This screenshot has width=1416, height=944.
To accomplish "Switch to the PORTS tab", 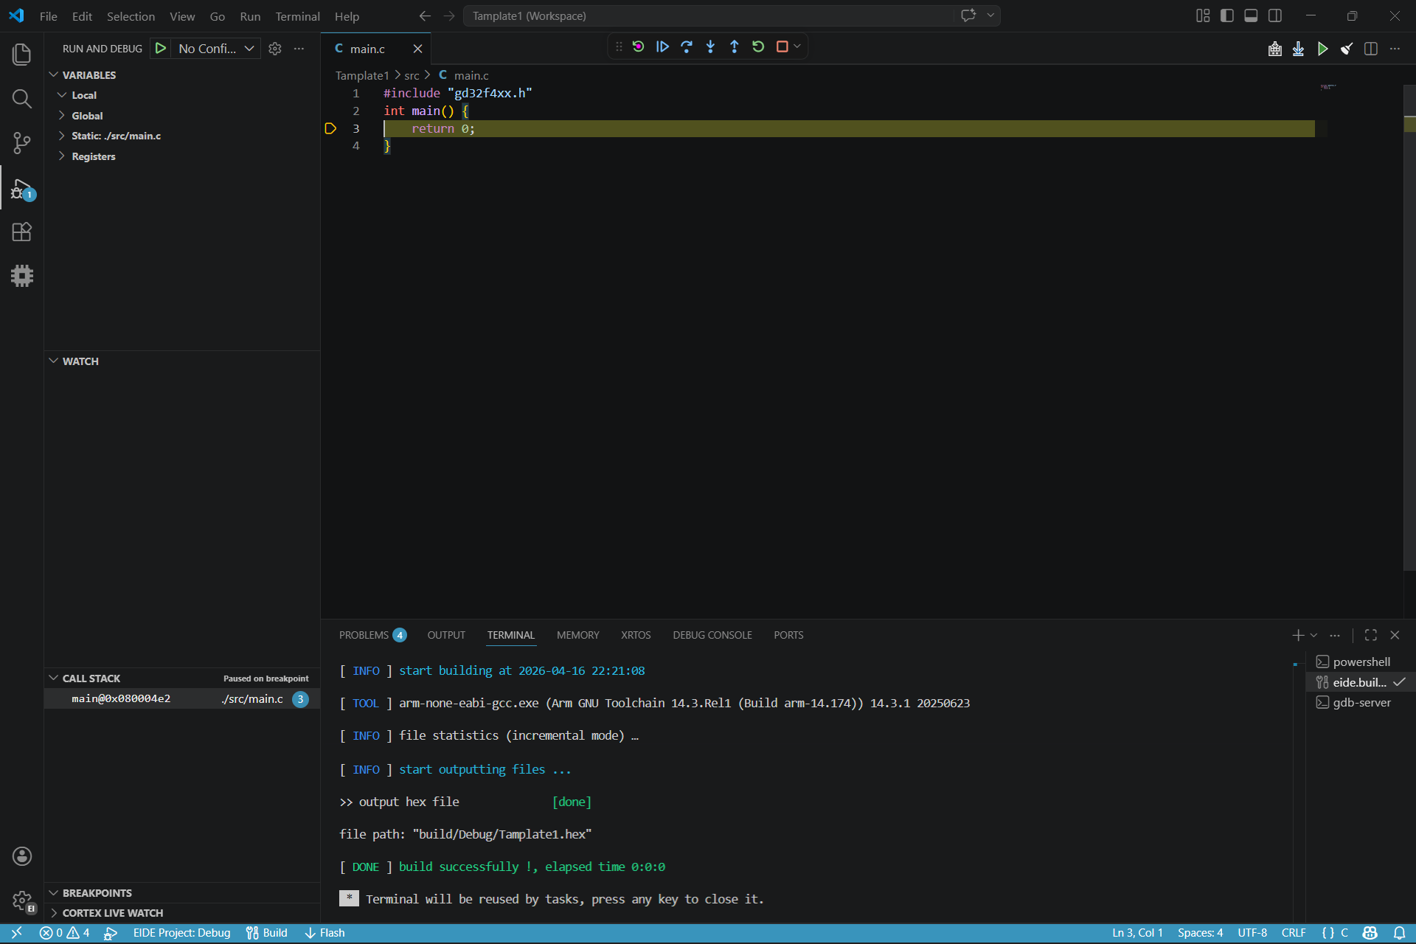I will point(788,635).
